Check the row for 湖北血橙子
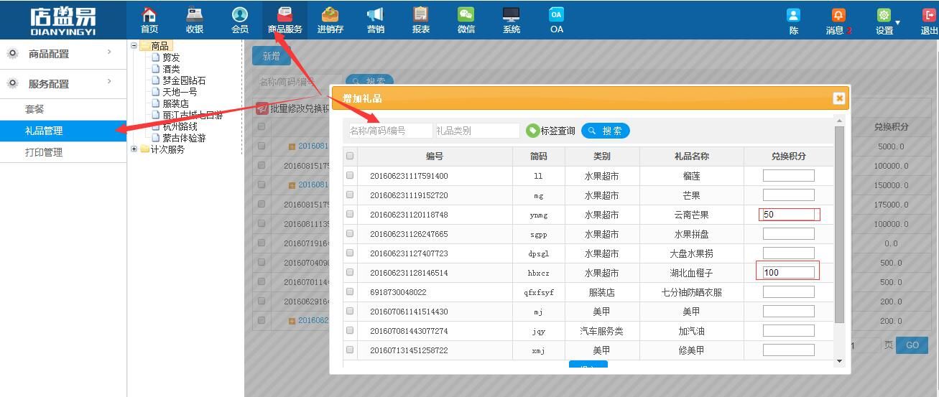The width and height of the screenshot is (939, 397). pyautogui.click(x=350, y=272)
